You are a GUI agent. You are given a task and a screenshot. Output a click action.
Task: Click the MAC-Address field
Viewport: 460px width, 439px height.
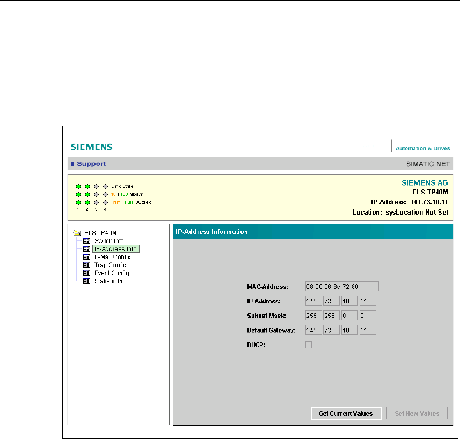[342, 287]
